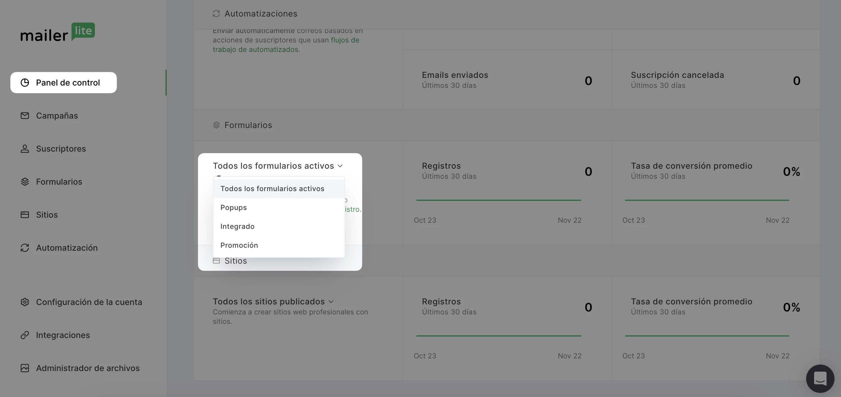Click the Integraciones link icon
Image resolution: width=841 pixels, height=397 pixels.
(25, 335)
